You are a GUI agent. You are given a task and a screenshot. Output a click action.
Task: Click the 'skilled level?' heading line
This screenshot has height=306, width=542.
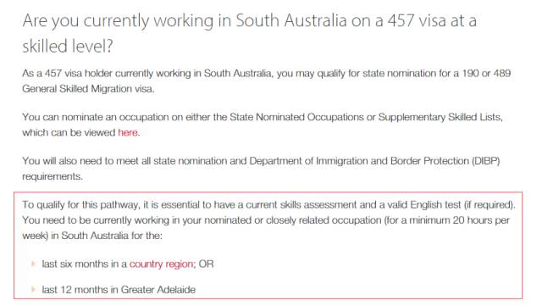click(68, 46)
